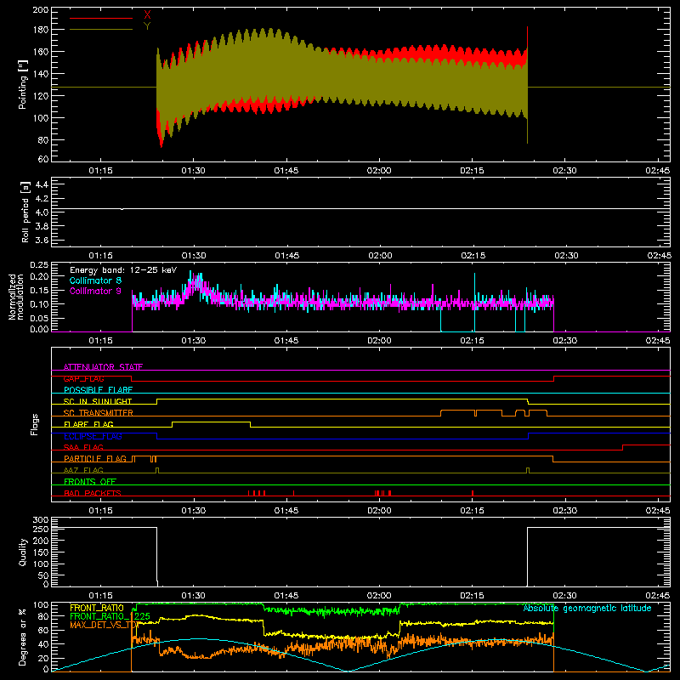Click the 'Y' legend label
The width and height of the screenshot is (680, 680).
147,26
